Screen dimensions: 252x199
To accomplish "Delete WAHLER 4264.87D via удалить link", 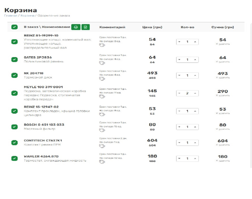I will [x=223, y=161].
